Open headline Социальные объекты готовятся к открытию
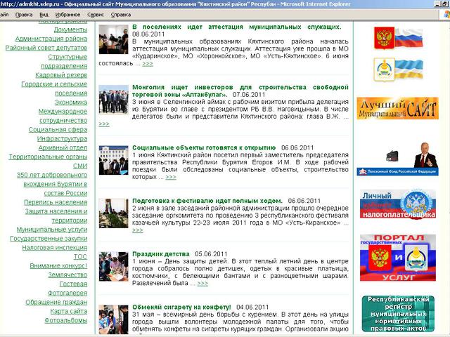This screenshot has width=450, height=337. tap(204, 148)
